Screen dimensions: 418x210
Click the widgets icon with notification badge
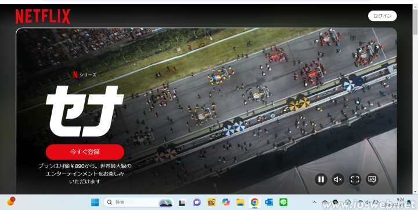pyautogui.click(x=11, y=201)
